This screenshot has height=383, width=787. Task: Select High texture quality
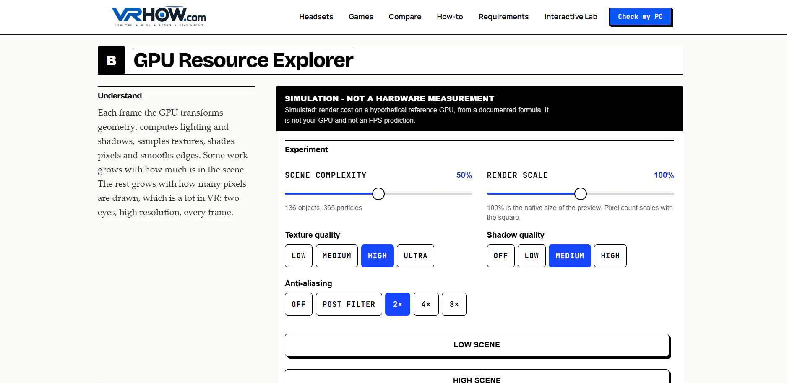378,256
